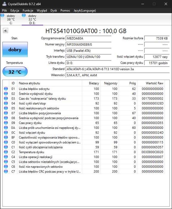Viewport: 172px width, 209px height.
Task: Click the status orb for attribute 05
Action: (x=6, y=108)
